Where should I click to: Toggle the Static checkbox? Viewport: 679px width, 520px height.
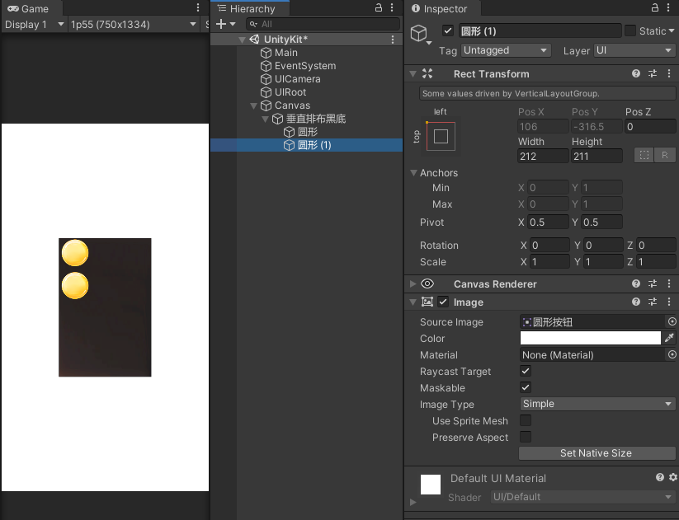click(x=630, y=30)
